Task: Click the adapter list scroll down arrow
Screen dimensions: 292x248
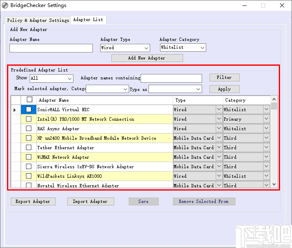Action: (x=274, y=184)
